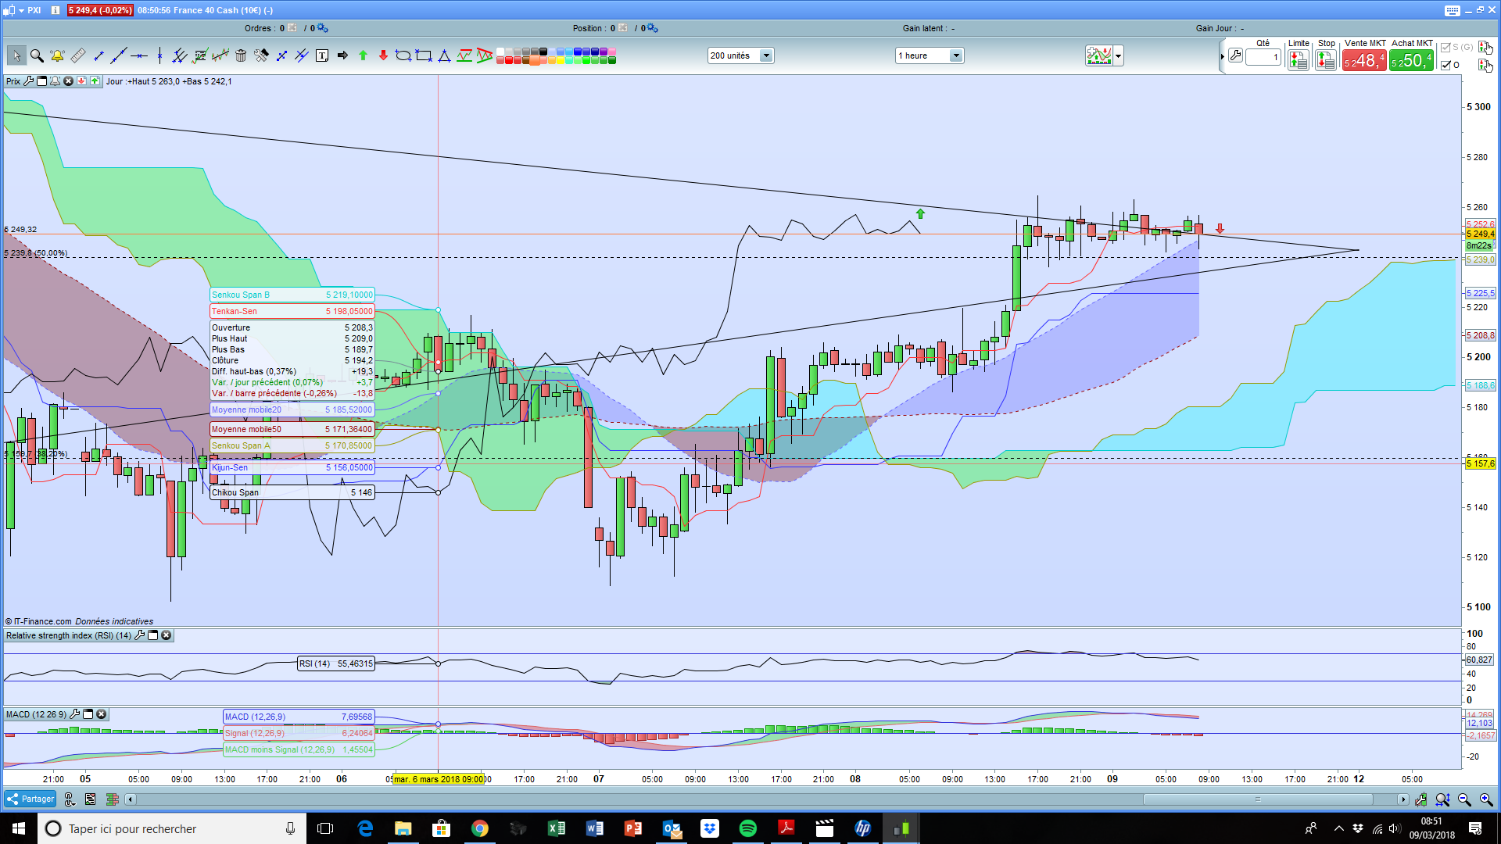Screen dimensions: 1501x844
Task: Select the text annotation tool
Action: [322, 55]
